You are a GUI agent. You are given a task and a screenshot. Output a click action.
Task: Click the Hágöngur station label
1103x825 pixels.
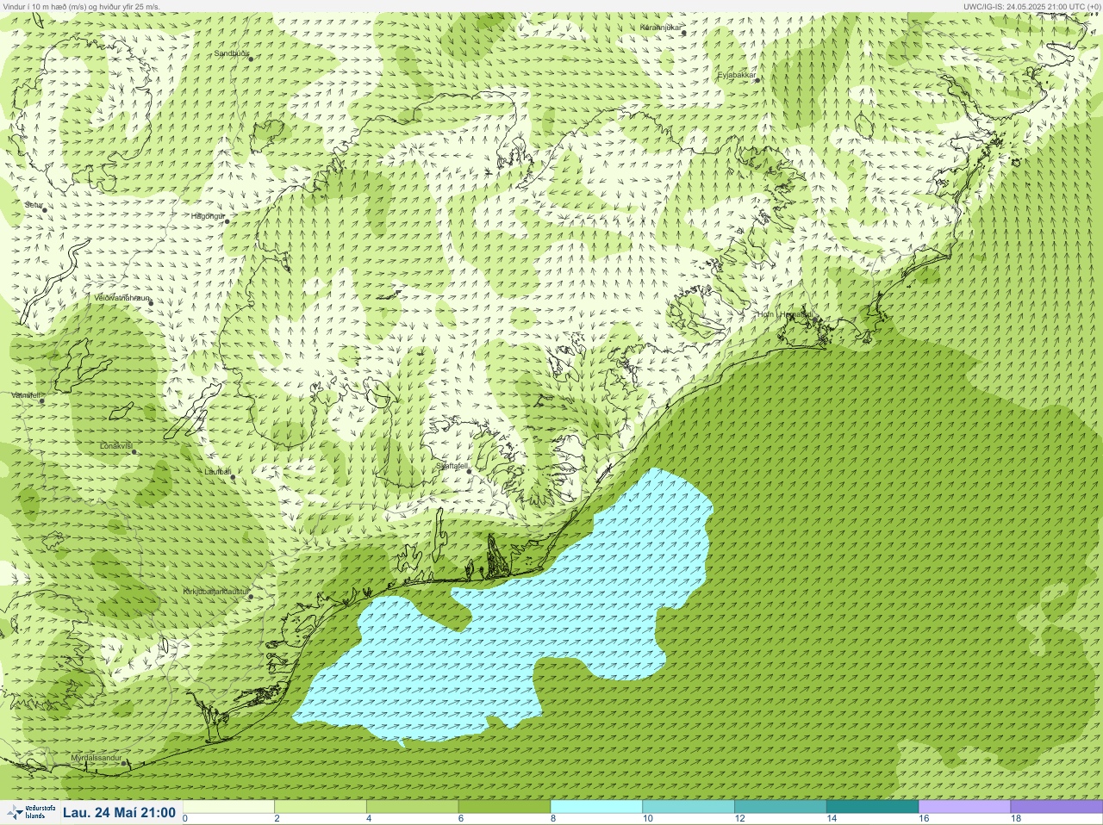[x=208, y=216]
